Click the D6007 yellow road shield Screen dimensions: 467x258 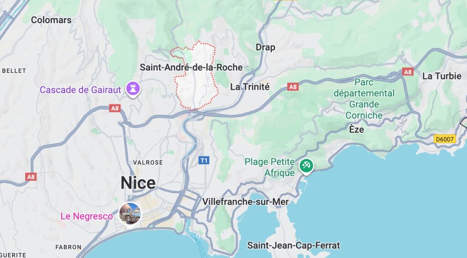pos(445,139)
